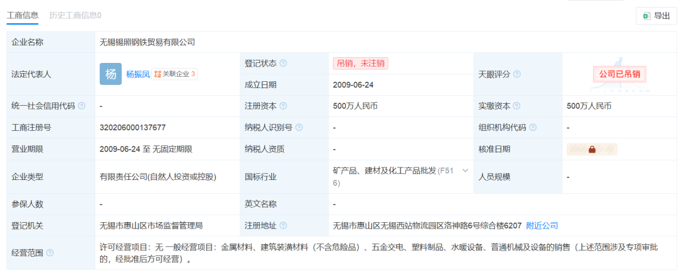The width and height of the screenshot is (681, 275).
Task: Click help icon beside 组织机构代码
Action: pos(533,128)
